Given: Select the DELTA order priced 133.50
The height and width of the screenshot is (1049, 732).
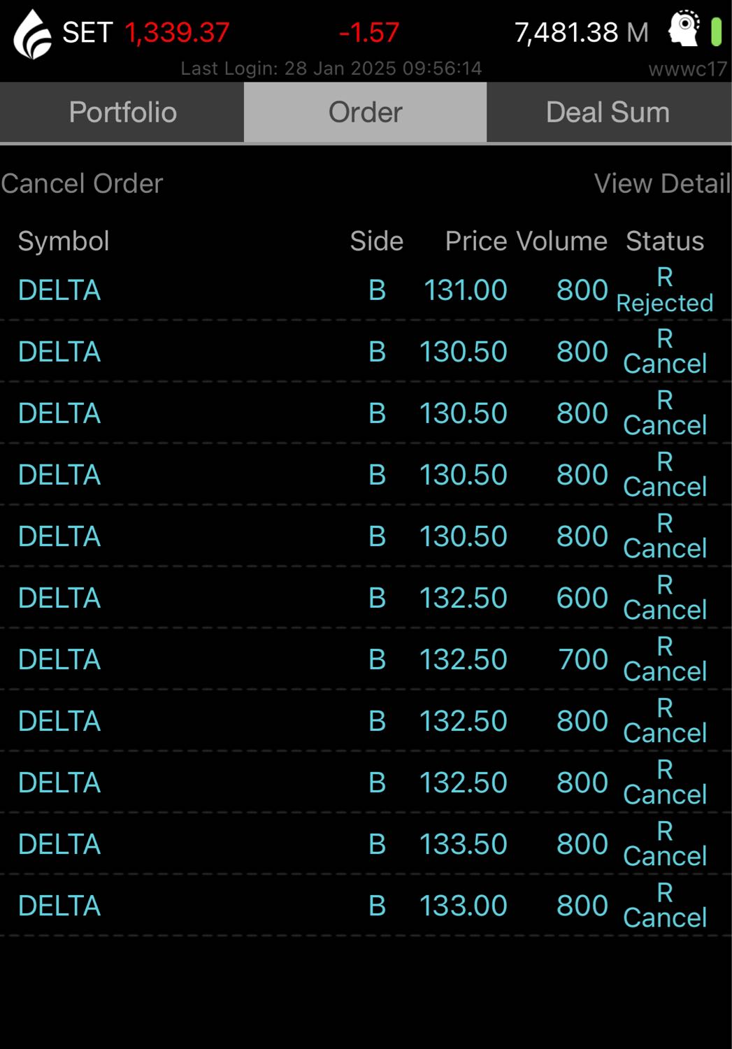Looking at the screenshot, I should 366,844.
